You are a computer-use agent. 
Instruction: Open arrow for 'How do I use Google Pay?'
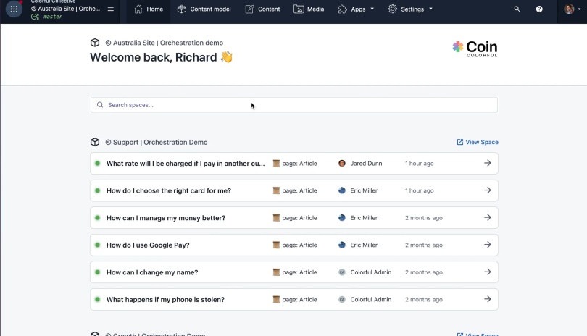click(x=488, y=245)
